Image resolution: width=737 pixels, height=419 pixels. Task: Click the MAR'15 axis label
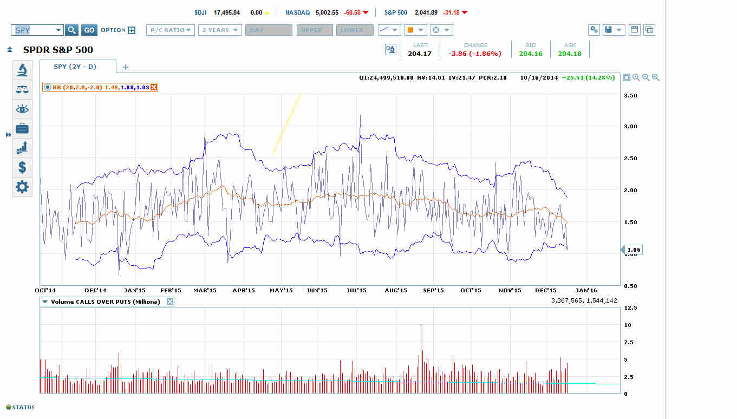206,291
